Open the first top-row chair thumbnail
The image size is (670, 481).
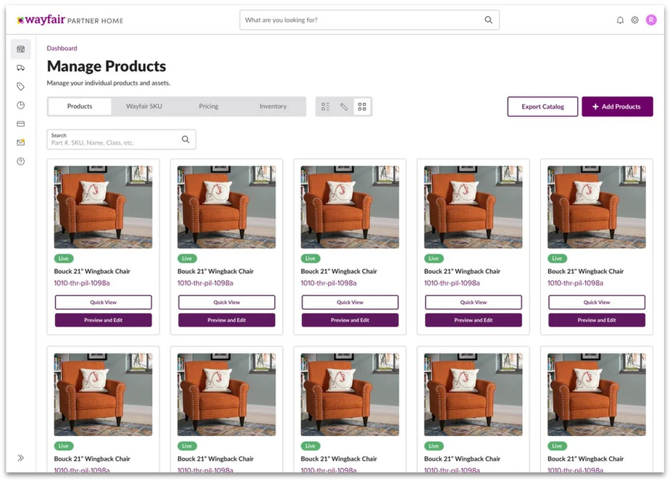click(x=103, y=207)
